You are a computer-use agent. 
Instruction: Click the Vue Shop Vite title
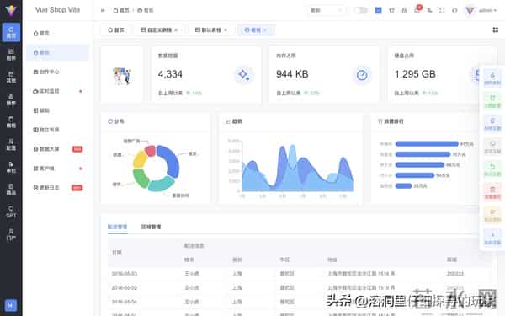[57, 10]
